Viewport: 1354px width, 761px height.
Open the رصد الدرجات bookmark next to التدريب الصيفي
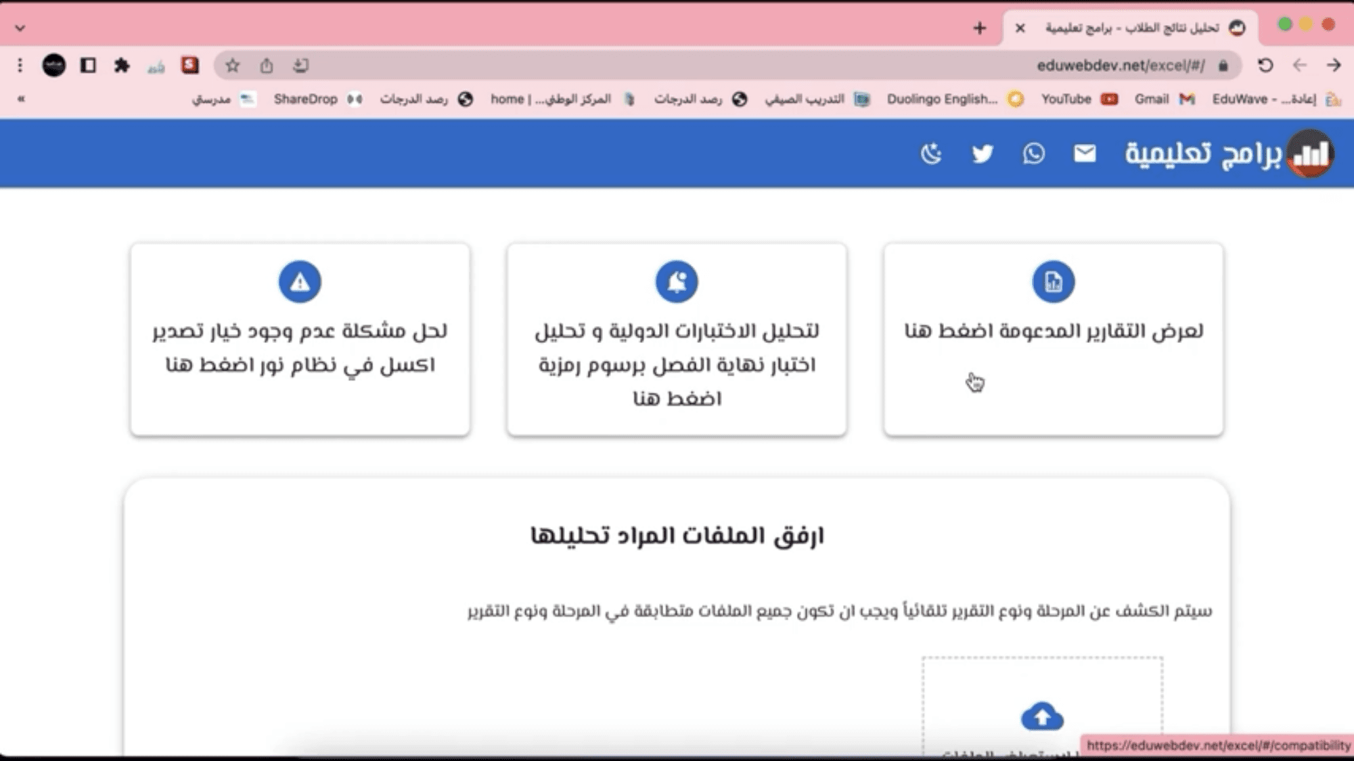[700, 99]
